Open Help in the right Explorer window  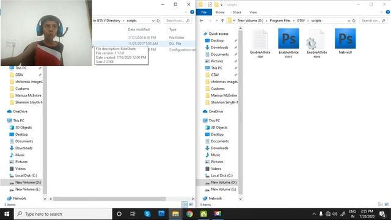pos(387,12)
